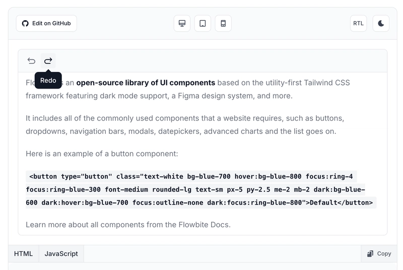
Task: Switch to the HTML tab
Action: coord(23,253)
